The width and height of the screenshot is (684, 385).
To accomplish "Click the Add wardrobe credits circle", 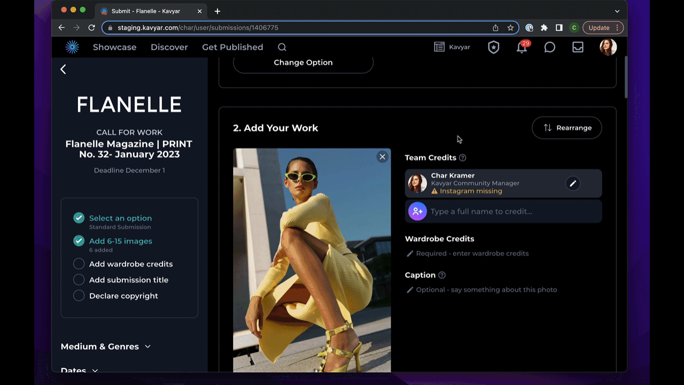I will coord(79,264).
